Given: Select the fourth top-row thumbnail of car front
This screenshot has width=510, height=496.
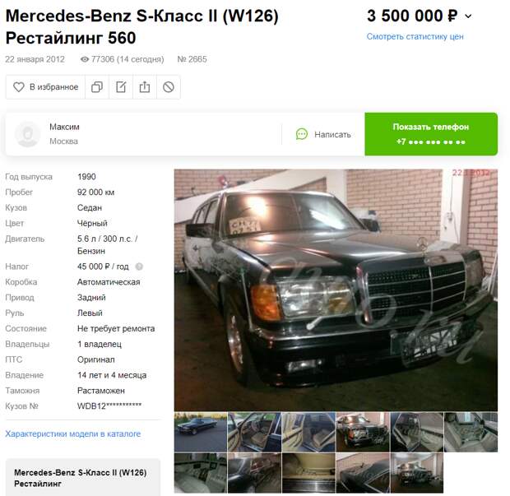Looking at the screenshot, I should 363,432.
